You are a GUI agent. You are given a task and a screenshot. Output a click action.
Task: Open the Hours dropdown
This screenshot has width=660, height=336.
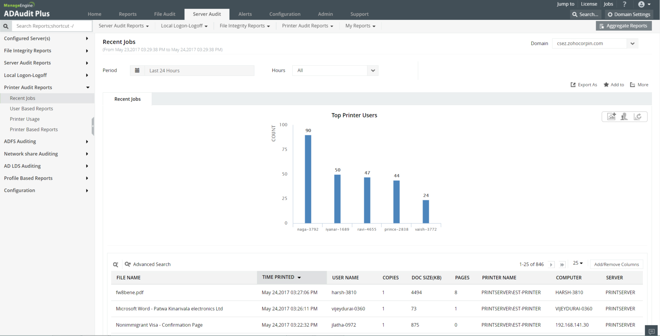[335, 71]
